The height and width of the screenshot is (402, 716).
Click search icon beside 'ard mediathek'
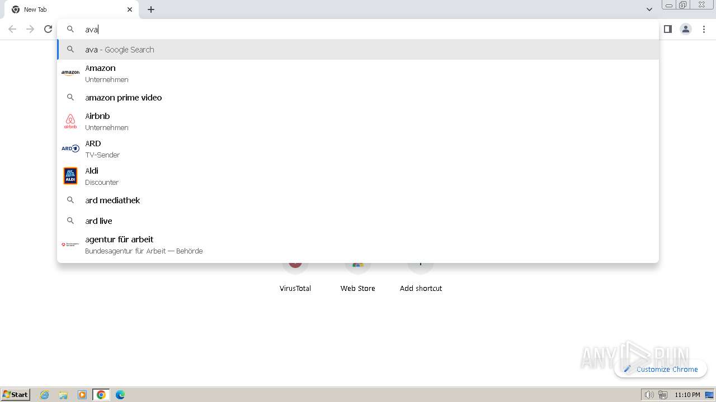[70, 200]
